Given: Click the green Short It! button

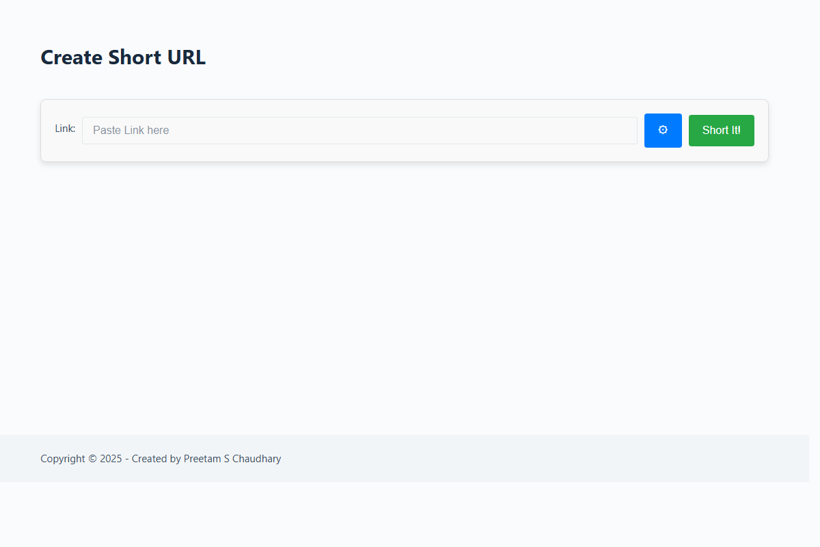Looking at the screenshot, I should click(721, 130).
